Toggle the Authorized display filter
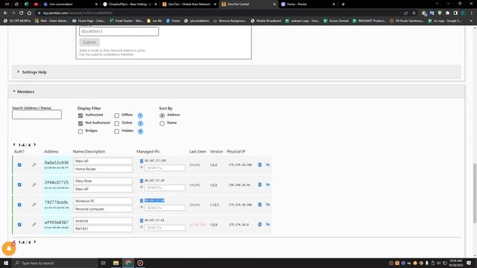The height and width of the screenshot is (268, 477). [x=80, y=115]
